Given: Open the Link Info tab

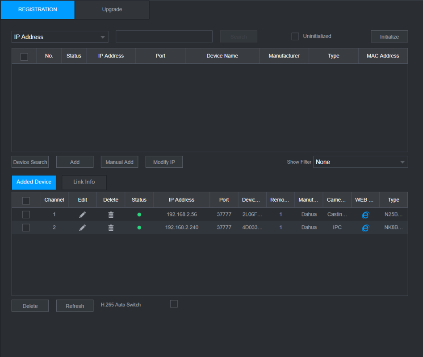Looking at the screenshot, I should [84, 182].
